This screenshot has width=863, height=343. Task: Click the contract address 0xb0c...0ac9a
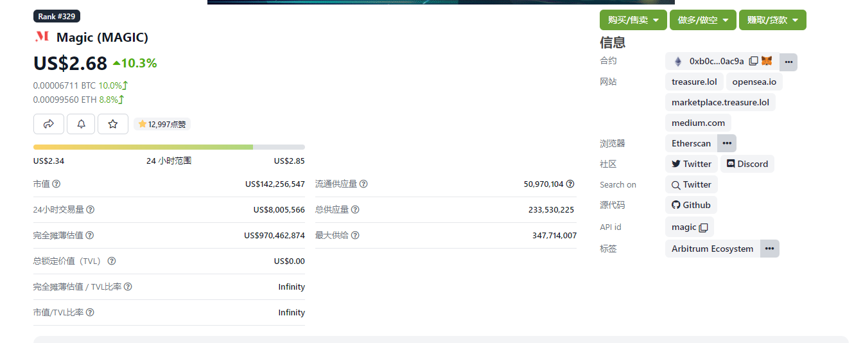click(x=717, y=62)
